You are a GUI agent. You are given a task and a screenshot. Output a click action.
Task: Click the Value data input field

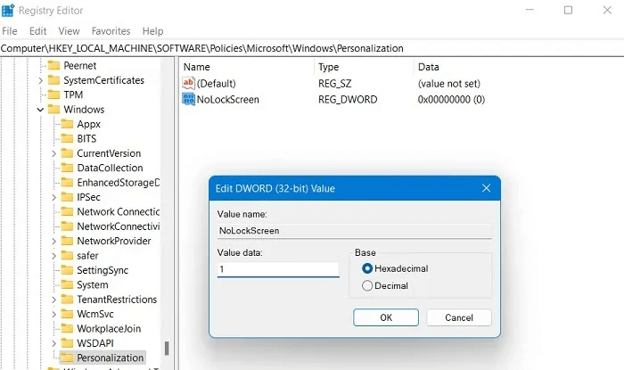point(278,269)
